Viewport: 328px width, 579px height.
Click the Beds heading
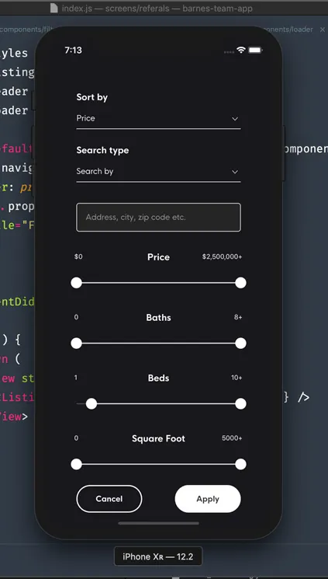[x=158, y=378]
